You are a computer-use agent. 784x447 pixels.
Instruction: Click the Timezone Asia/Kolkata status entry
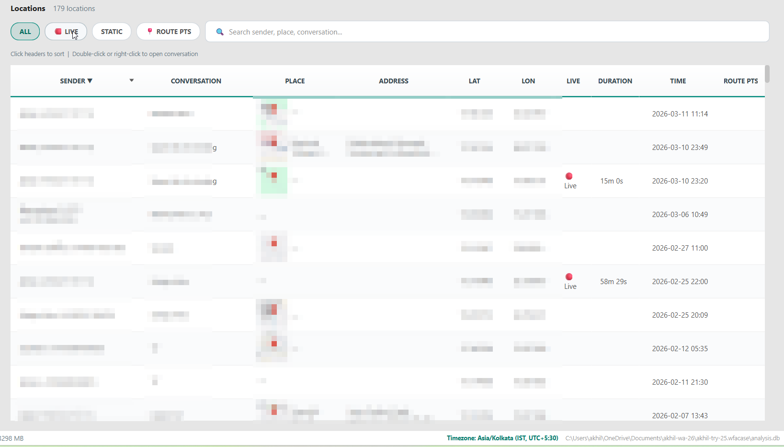coord(502,438)
